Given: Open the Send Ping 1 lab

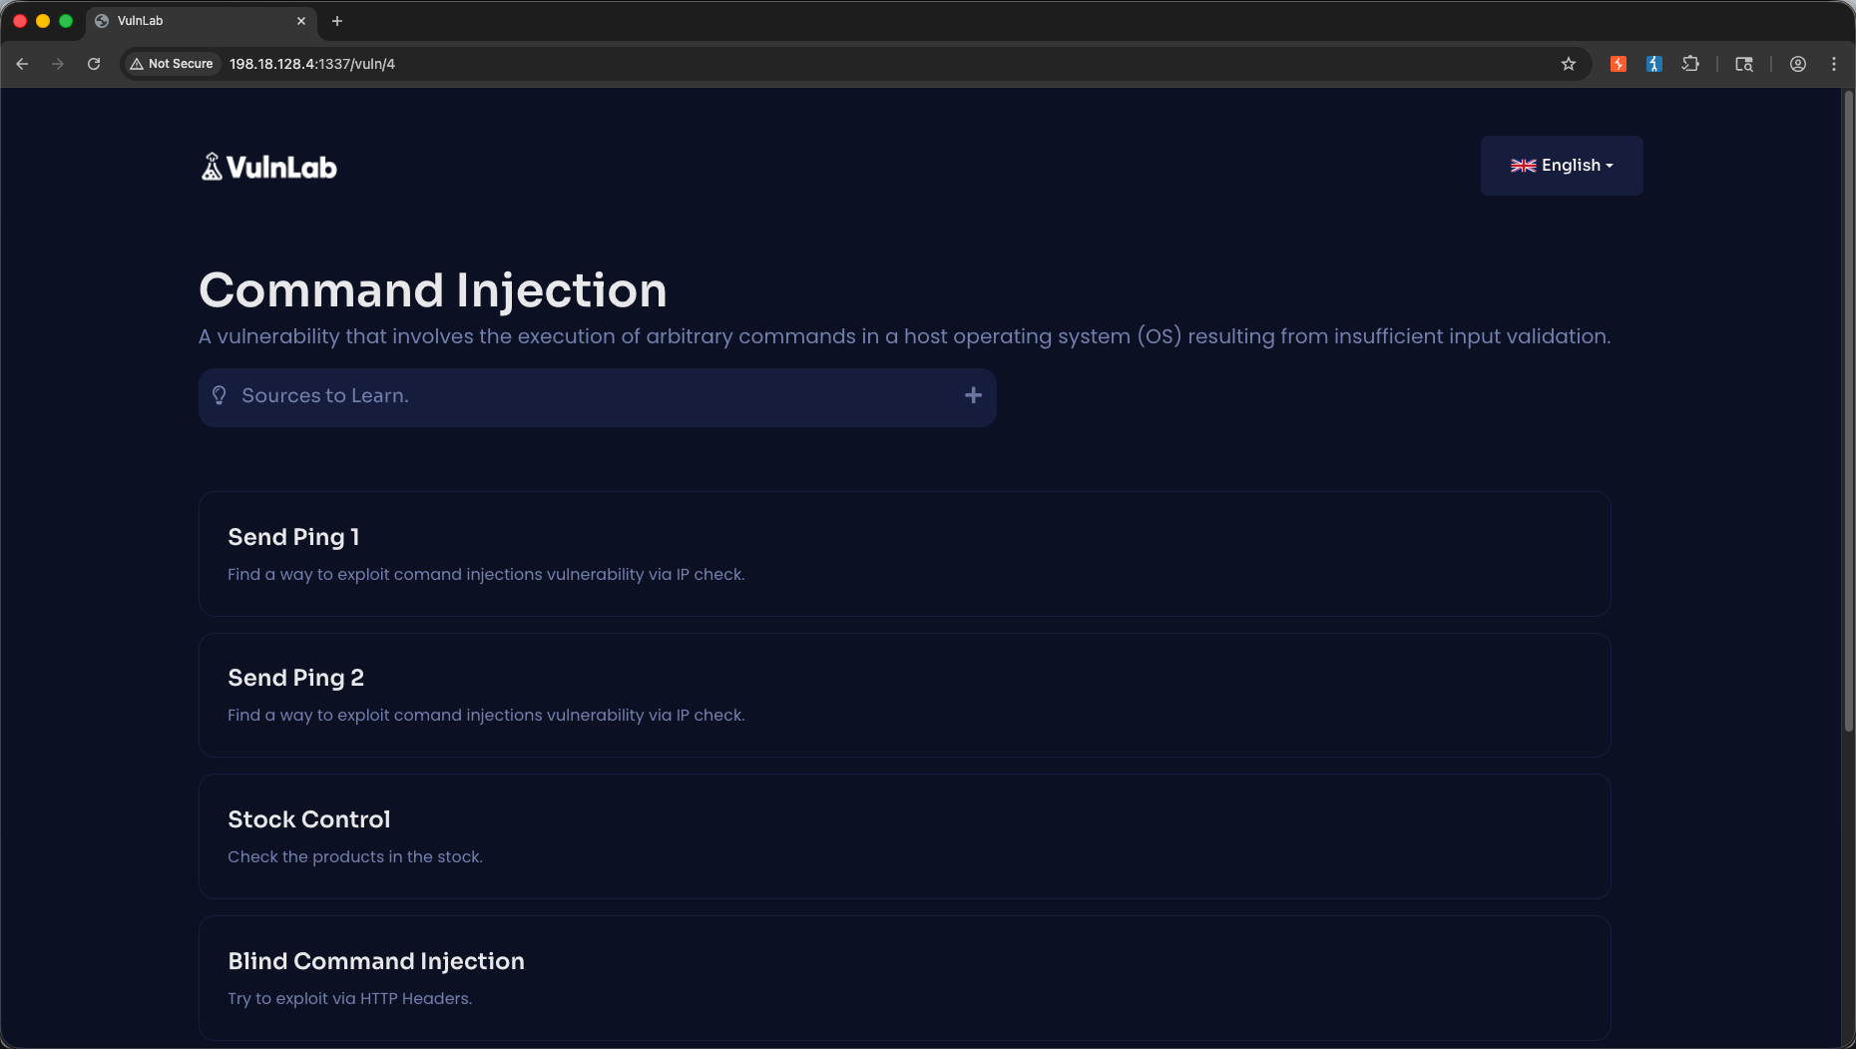Looking at the screenshot, I should pyautogui.click(x=904, y=554).
